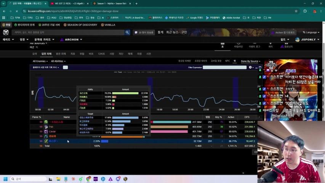Image resolution: width=325 pixels, height=183 pixels.
Task: Toggle the NPC filter option
Action: [x=227, y=61]
